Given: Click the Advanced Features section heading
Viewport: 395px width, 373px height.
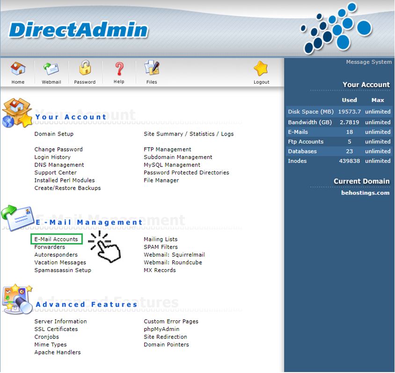Looking at the screenshot, I should point(87,304).
